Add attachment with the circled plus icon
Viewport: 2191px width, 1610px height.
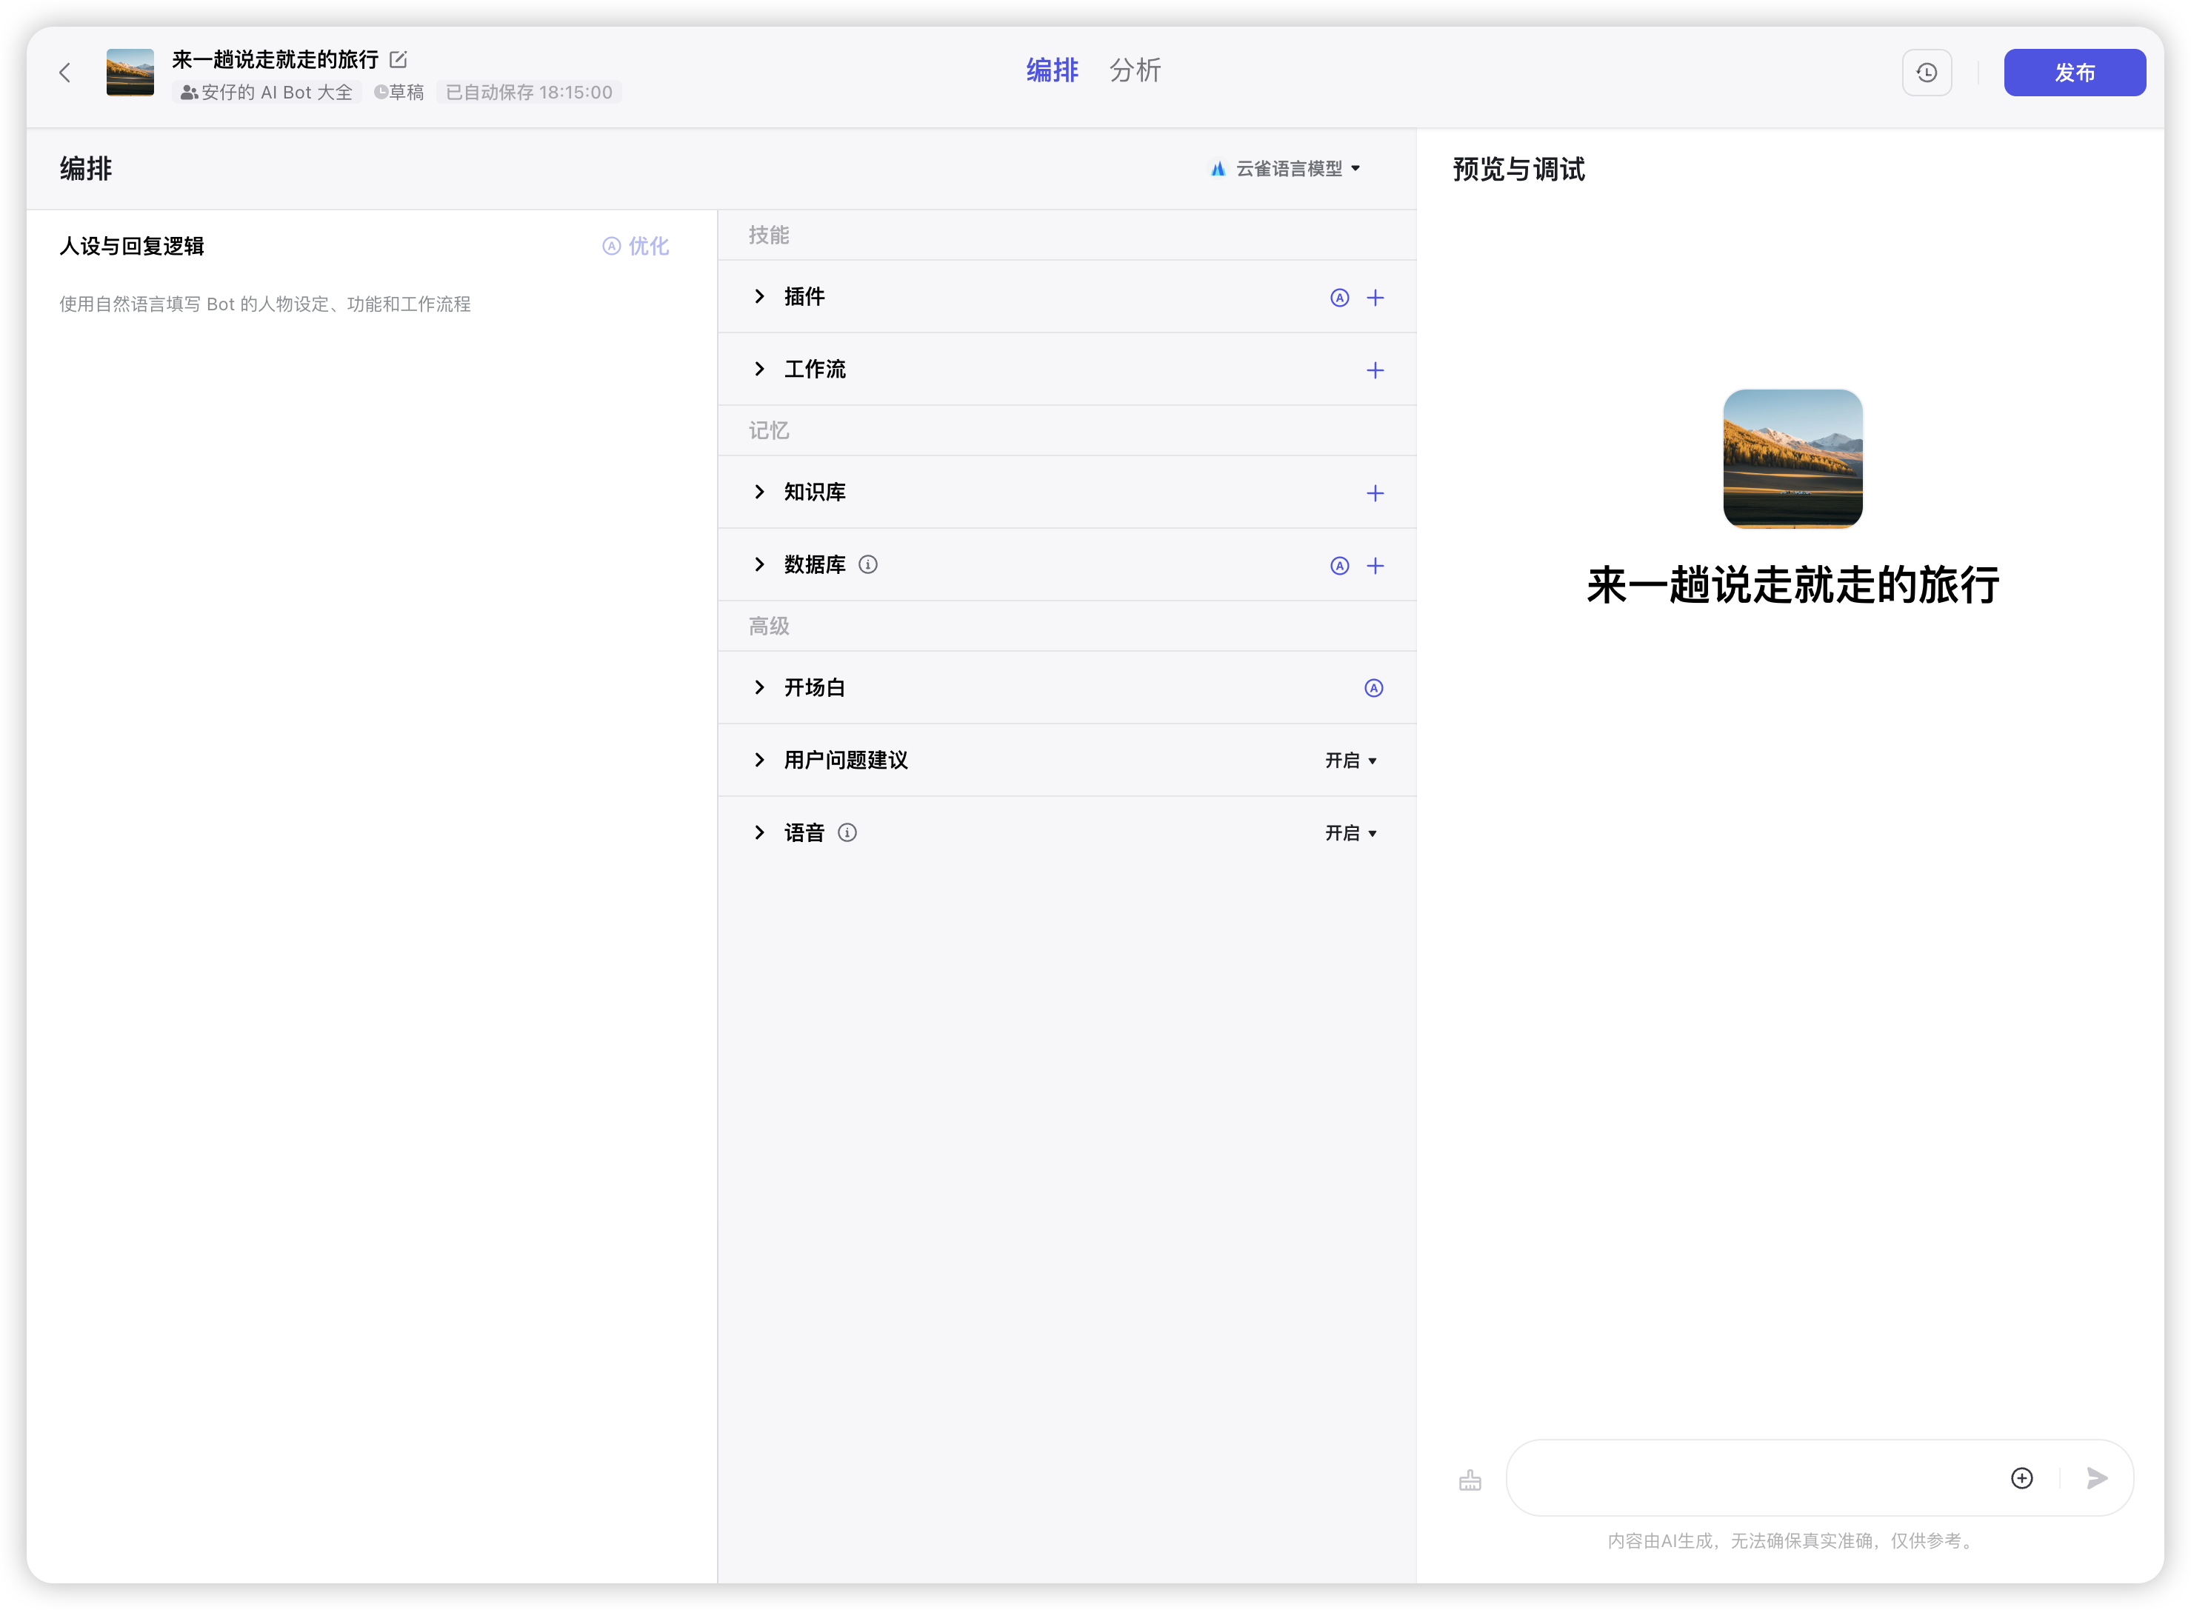(2021, 1477)
